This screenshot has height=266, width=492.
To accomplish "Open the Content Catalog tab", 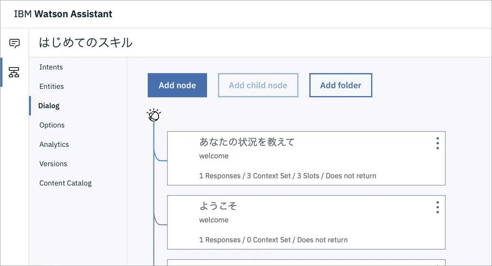I will (66, 183).
